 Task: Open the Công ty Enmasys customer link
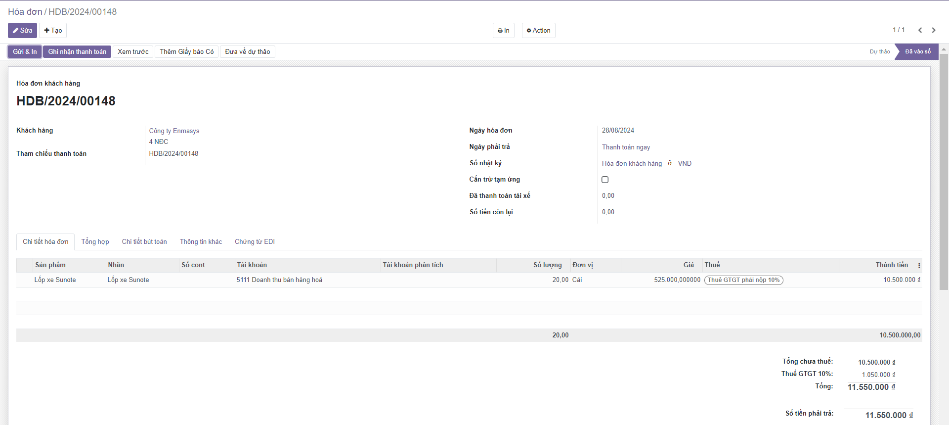(174, 131)
